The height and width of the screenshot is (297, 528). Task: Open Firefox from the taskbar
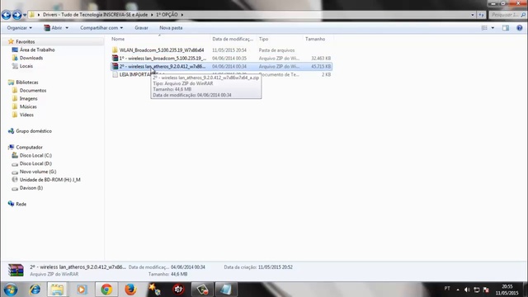tap(130, 290)
